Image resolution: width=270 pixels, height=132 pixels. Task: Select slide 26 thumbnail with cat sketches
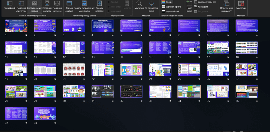(x=218, y=70)
